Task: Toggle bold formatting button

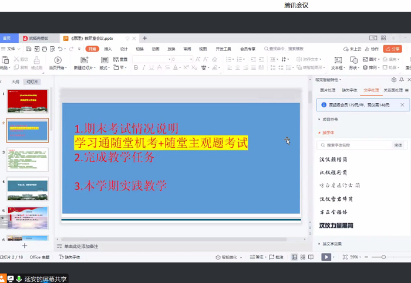Action: [x=136, y=67]
